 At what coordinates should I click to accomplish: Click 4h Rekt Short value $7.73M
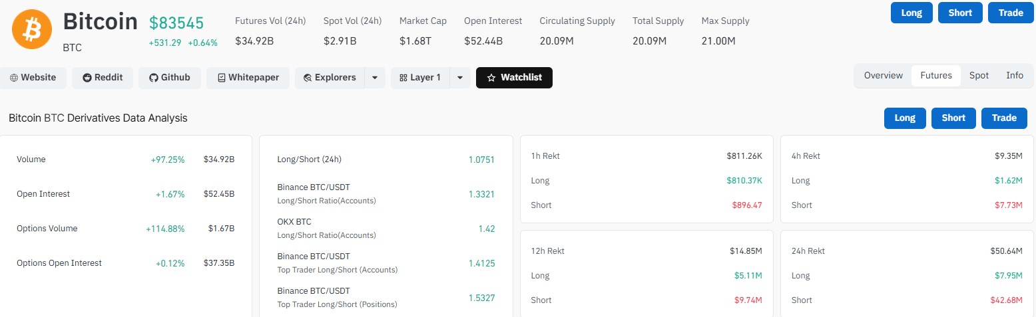point(1008,205)
